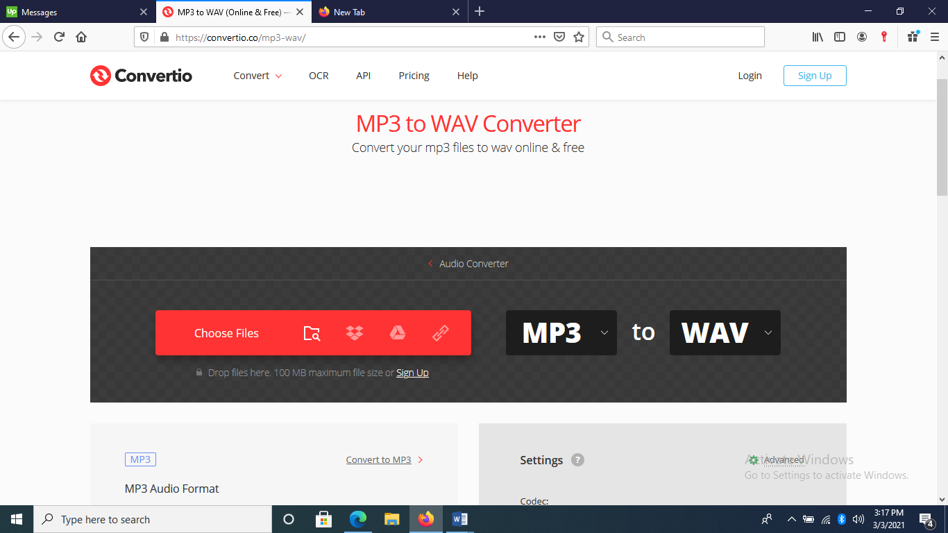Click Sign Up link under drop area

(412, 373)
